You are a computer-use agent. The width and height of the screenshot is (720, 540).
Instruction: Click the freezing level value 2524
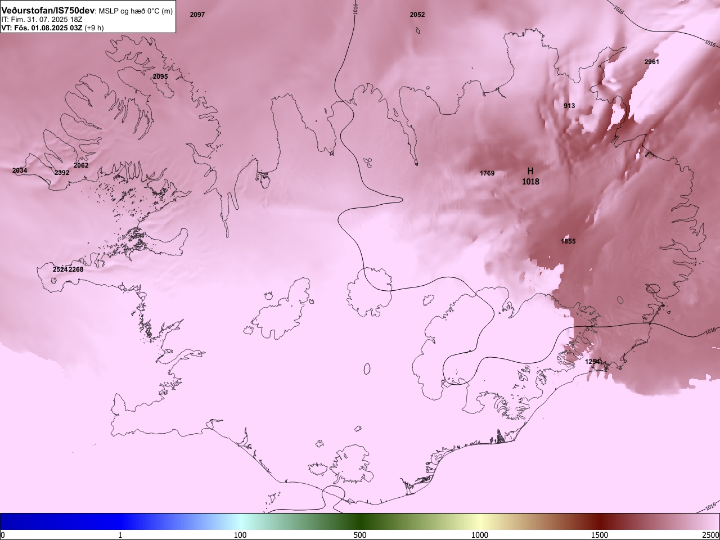(60, 269)
